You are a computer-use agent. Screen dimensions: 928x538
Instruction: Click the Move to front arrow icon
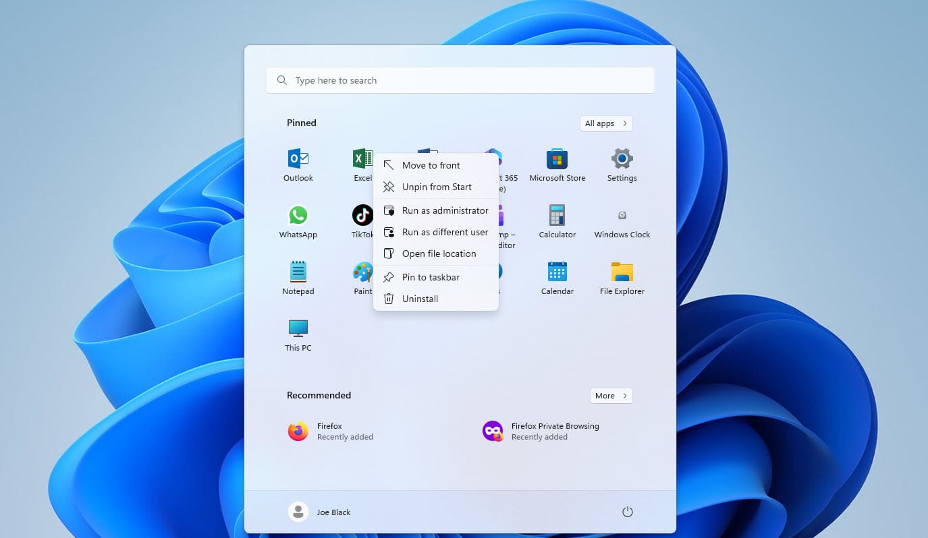389,165
